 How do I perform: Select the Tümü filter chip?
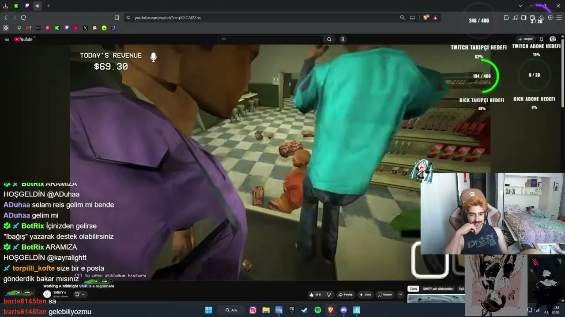tap(413, 289)
